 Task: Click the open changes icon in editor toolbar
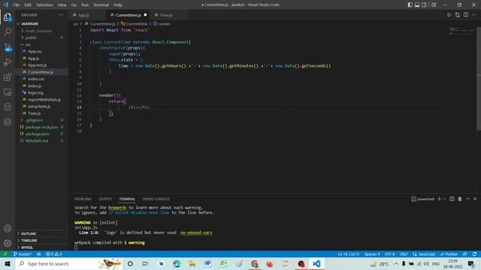coord(458,15)
